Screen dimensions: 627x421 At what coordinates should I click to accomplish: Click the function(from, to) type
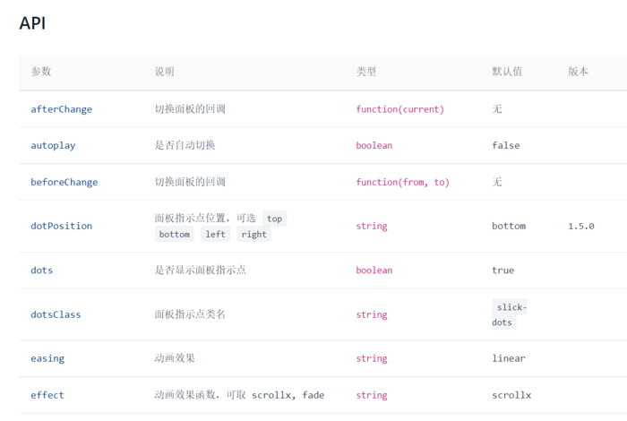pyautogui.click(x=403, y=183)
